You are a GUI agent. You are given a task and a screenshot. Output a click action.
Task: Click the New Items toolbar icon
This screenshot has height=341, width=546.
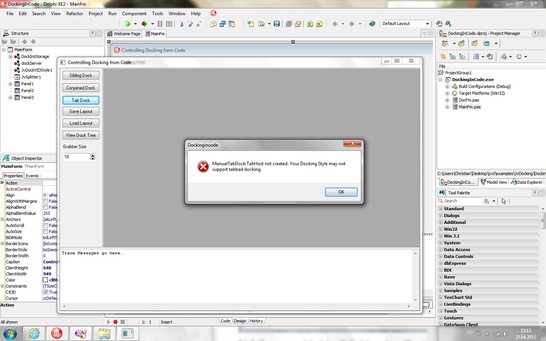coord(251,24)
